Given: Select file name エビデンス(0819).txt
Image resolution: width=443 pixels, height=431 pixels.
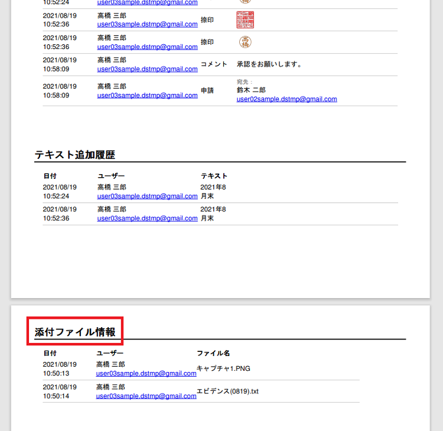Looking at the screenshot, I should pos(227,391).
